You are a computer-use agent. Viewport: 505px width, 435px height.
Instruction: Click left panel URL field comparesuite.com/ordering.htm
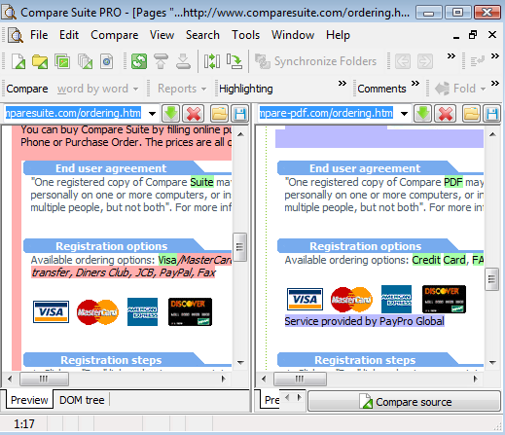pos(73,113)
